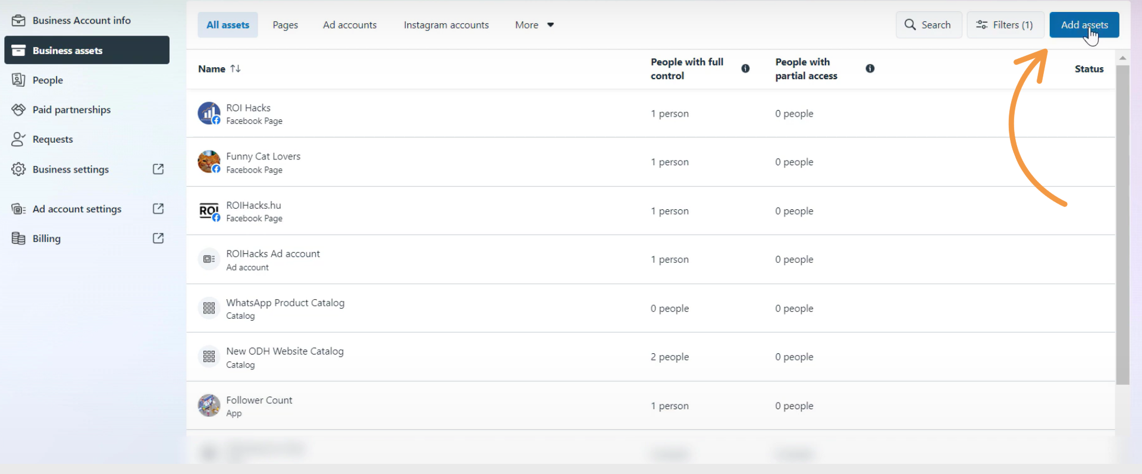Open New ODH Website Catalog row
This screenshot has width=1142, height=474.
click(651, 357)
